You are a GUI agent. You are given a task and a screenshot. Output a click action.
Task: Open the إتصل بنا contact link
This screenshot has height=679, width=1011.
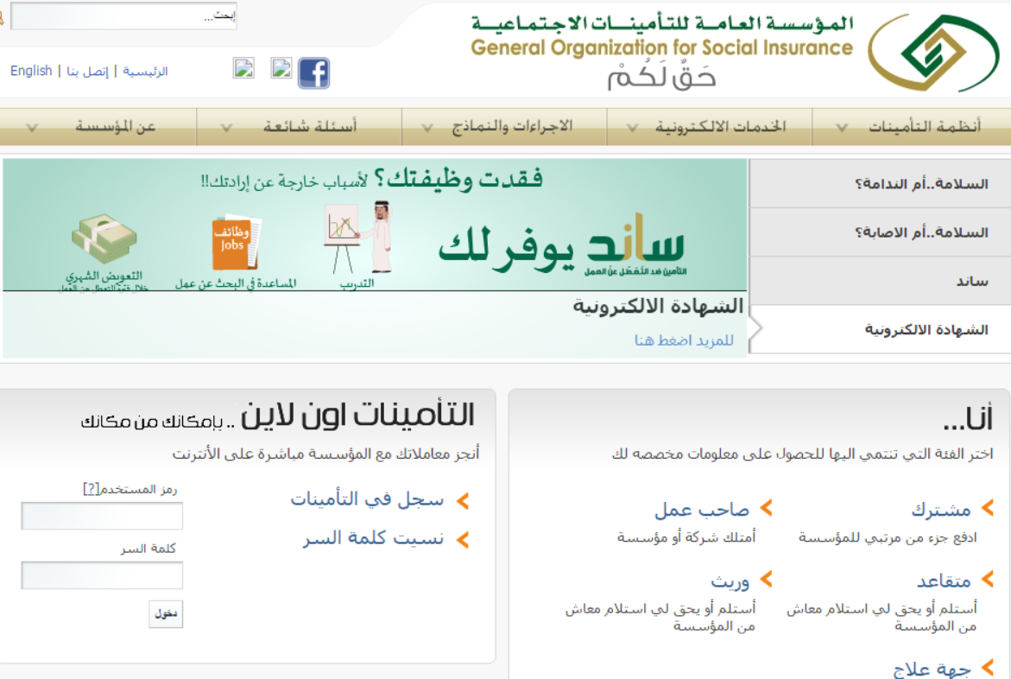point(88,71)
